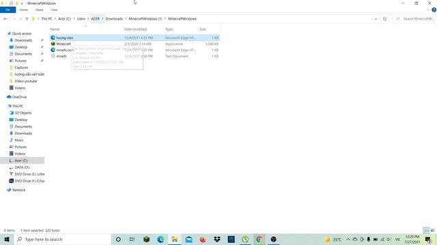Refresh the current folder view
Image resolution: width=437 pixels, height=245 pixels.
point(384,19)
